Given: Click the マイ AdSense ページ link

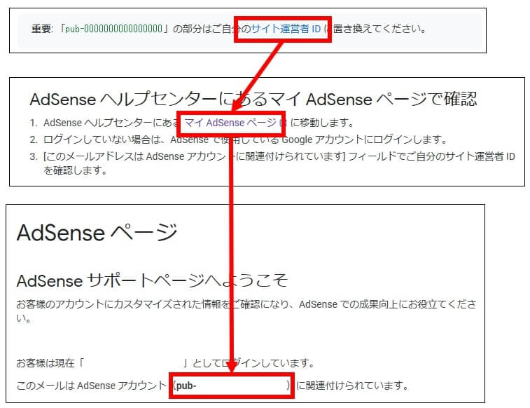Looking at the screenshot, I should click(230, 123).
